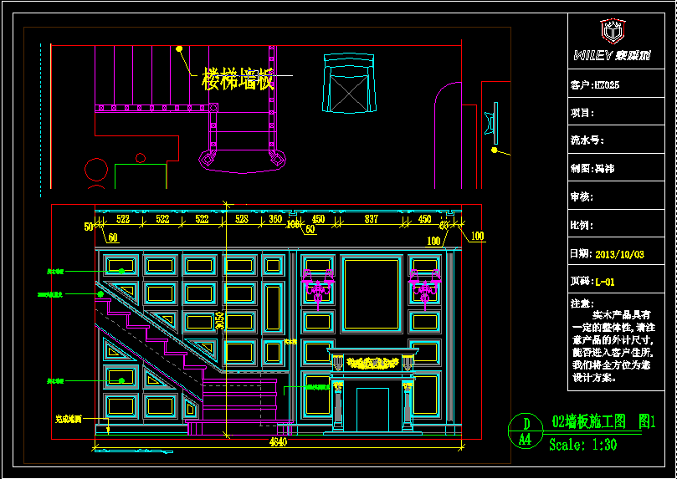The height and width of the screenshot is (479, 677).
Task: Click the Scale: 1:30 text
Action: click(582, 445)
